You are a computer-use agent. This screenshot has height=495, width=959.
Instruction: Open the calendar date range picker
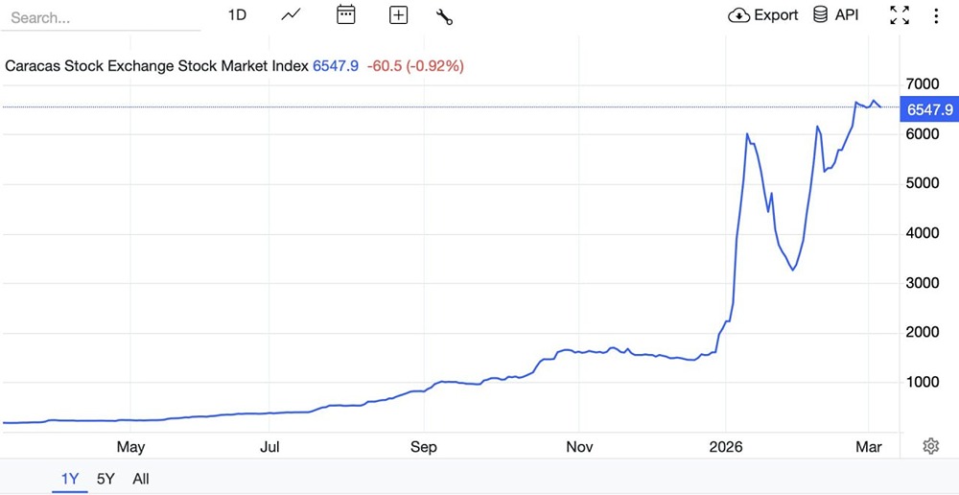346,15
